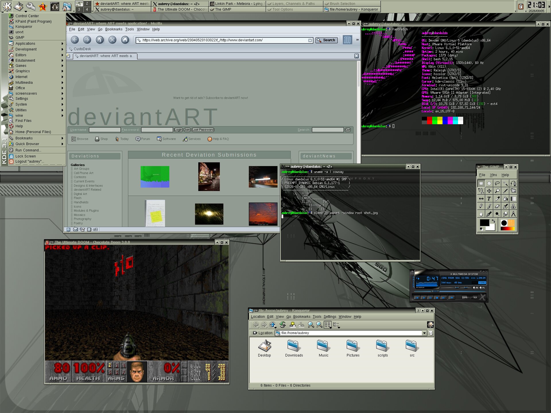
Task: Open the sunset deviation thumbnail
Action: point(263,214)
